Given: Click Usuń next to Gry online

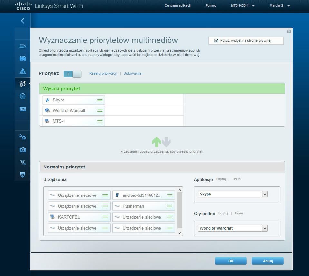Looking at the screenshot, I should [239, 213].
